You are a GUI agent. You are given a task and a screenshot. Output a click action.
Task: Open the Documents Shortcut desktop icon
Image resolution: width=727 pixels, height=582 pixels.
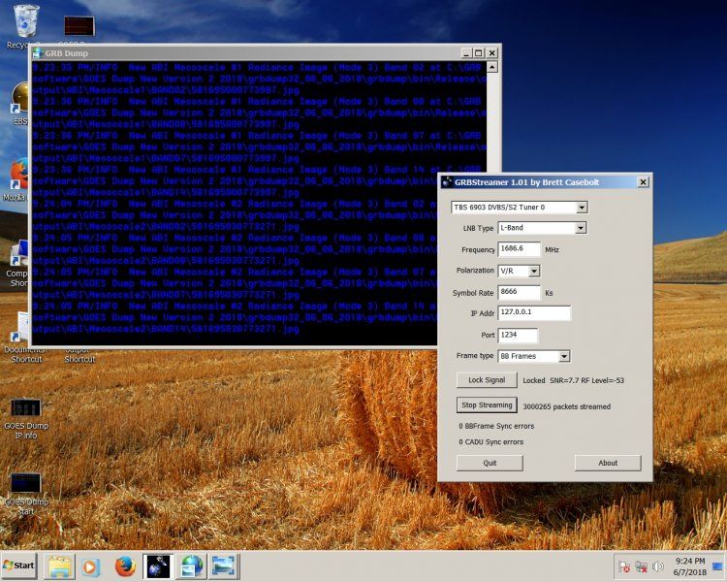tap(21, 330)
